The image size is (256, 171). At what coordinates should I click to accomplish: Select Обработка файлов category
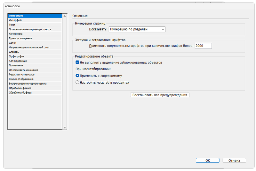(35, 88)
